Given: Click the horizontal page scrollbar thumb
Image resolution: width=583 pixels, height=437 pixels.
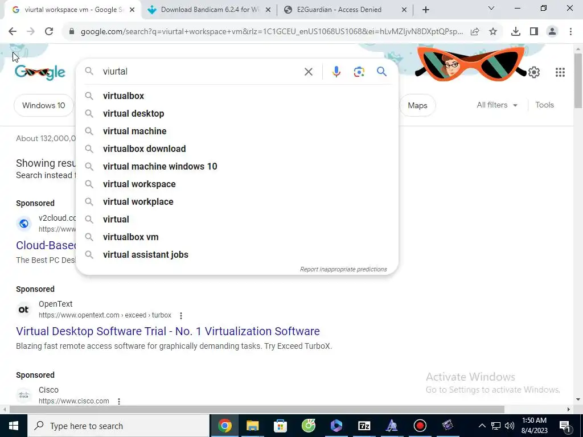Looking at the screenshot, I should [257, 410].
